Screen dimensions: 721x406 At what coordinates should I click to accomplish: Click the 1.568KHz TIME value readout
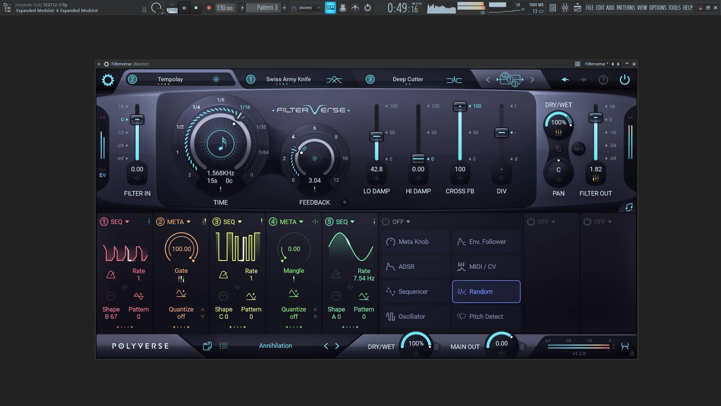pos(221,173)
